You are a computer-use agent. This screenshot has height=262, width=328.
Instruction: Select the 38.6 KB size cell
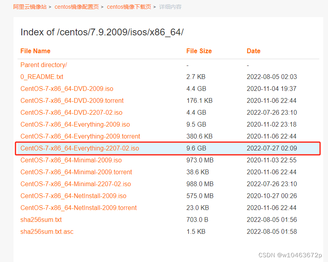(198, 172)
